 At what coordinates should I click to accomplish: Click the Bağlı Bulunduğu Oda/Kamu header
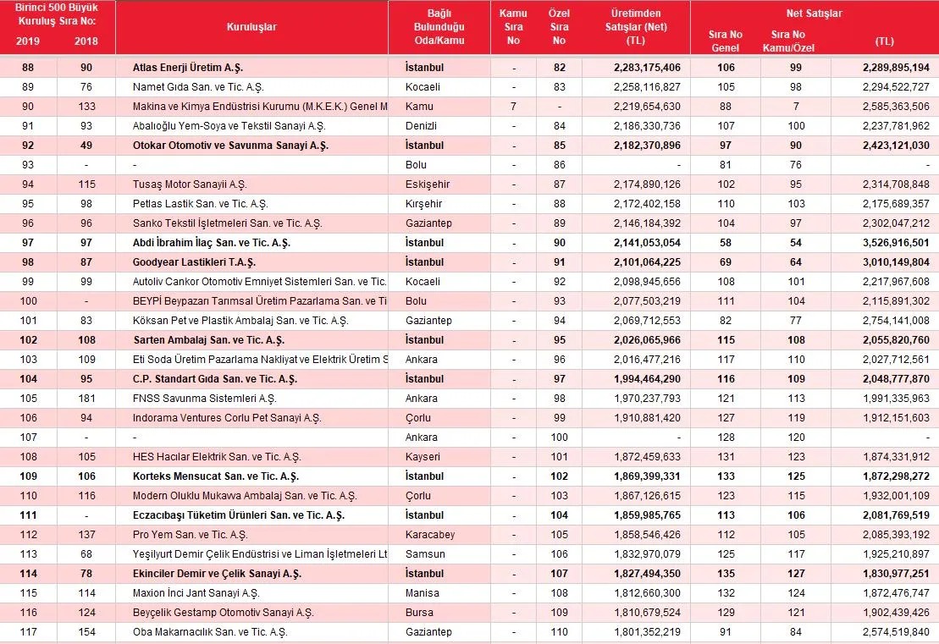[439, 27]
